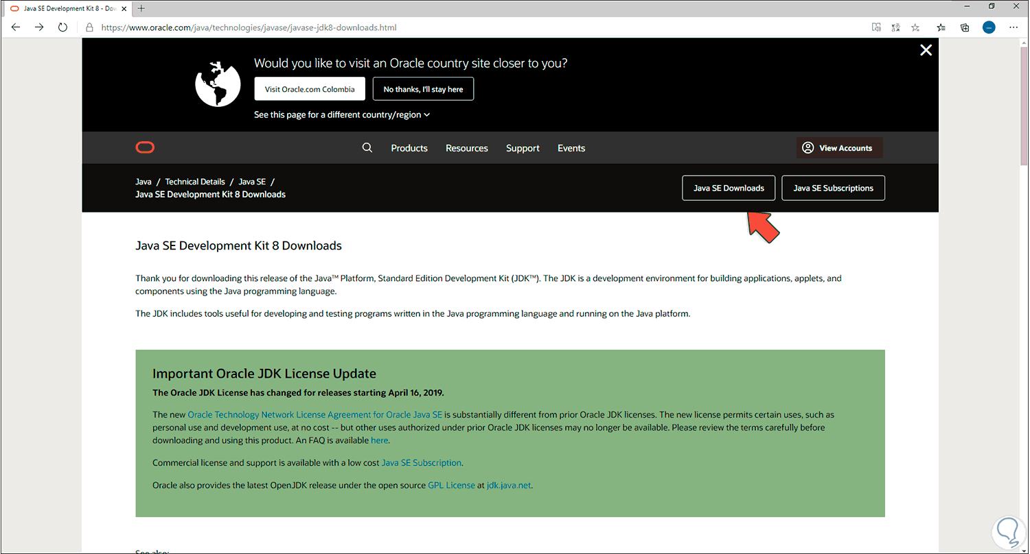Click the Java SE breadcrumb link
Viewport: 1030px width, 554px height.
[252, 182]
